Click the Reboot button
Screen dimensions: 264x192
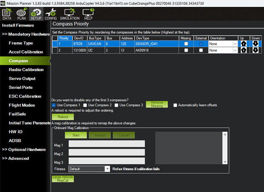63,117
